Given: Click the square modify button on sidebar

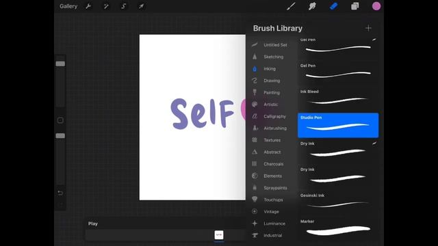Looking at the screenshot, I should [x=60, y=120].
